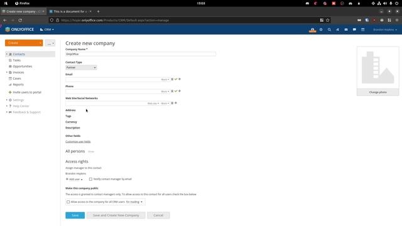Click the notification icon with orange badge

[x=312, y=30]
